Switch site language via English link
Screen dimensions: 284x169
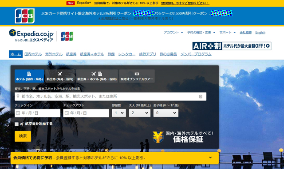pyautogui.click(x=260, y=32)
